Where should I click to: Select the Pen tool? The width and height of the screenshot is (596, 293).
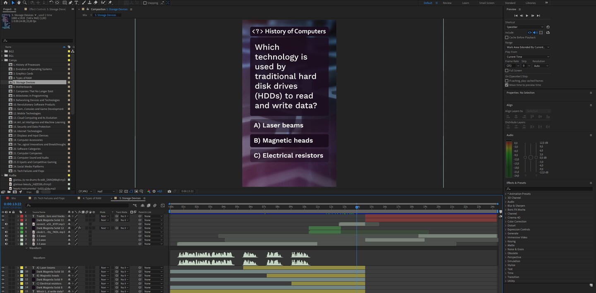coord(70,3)
